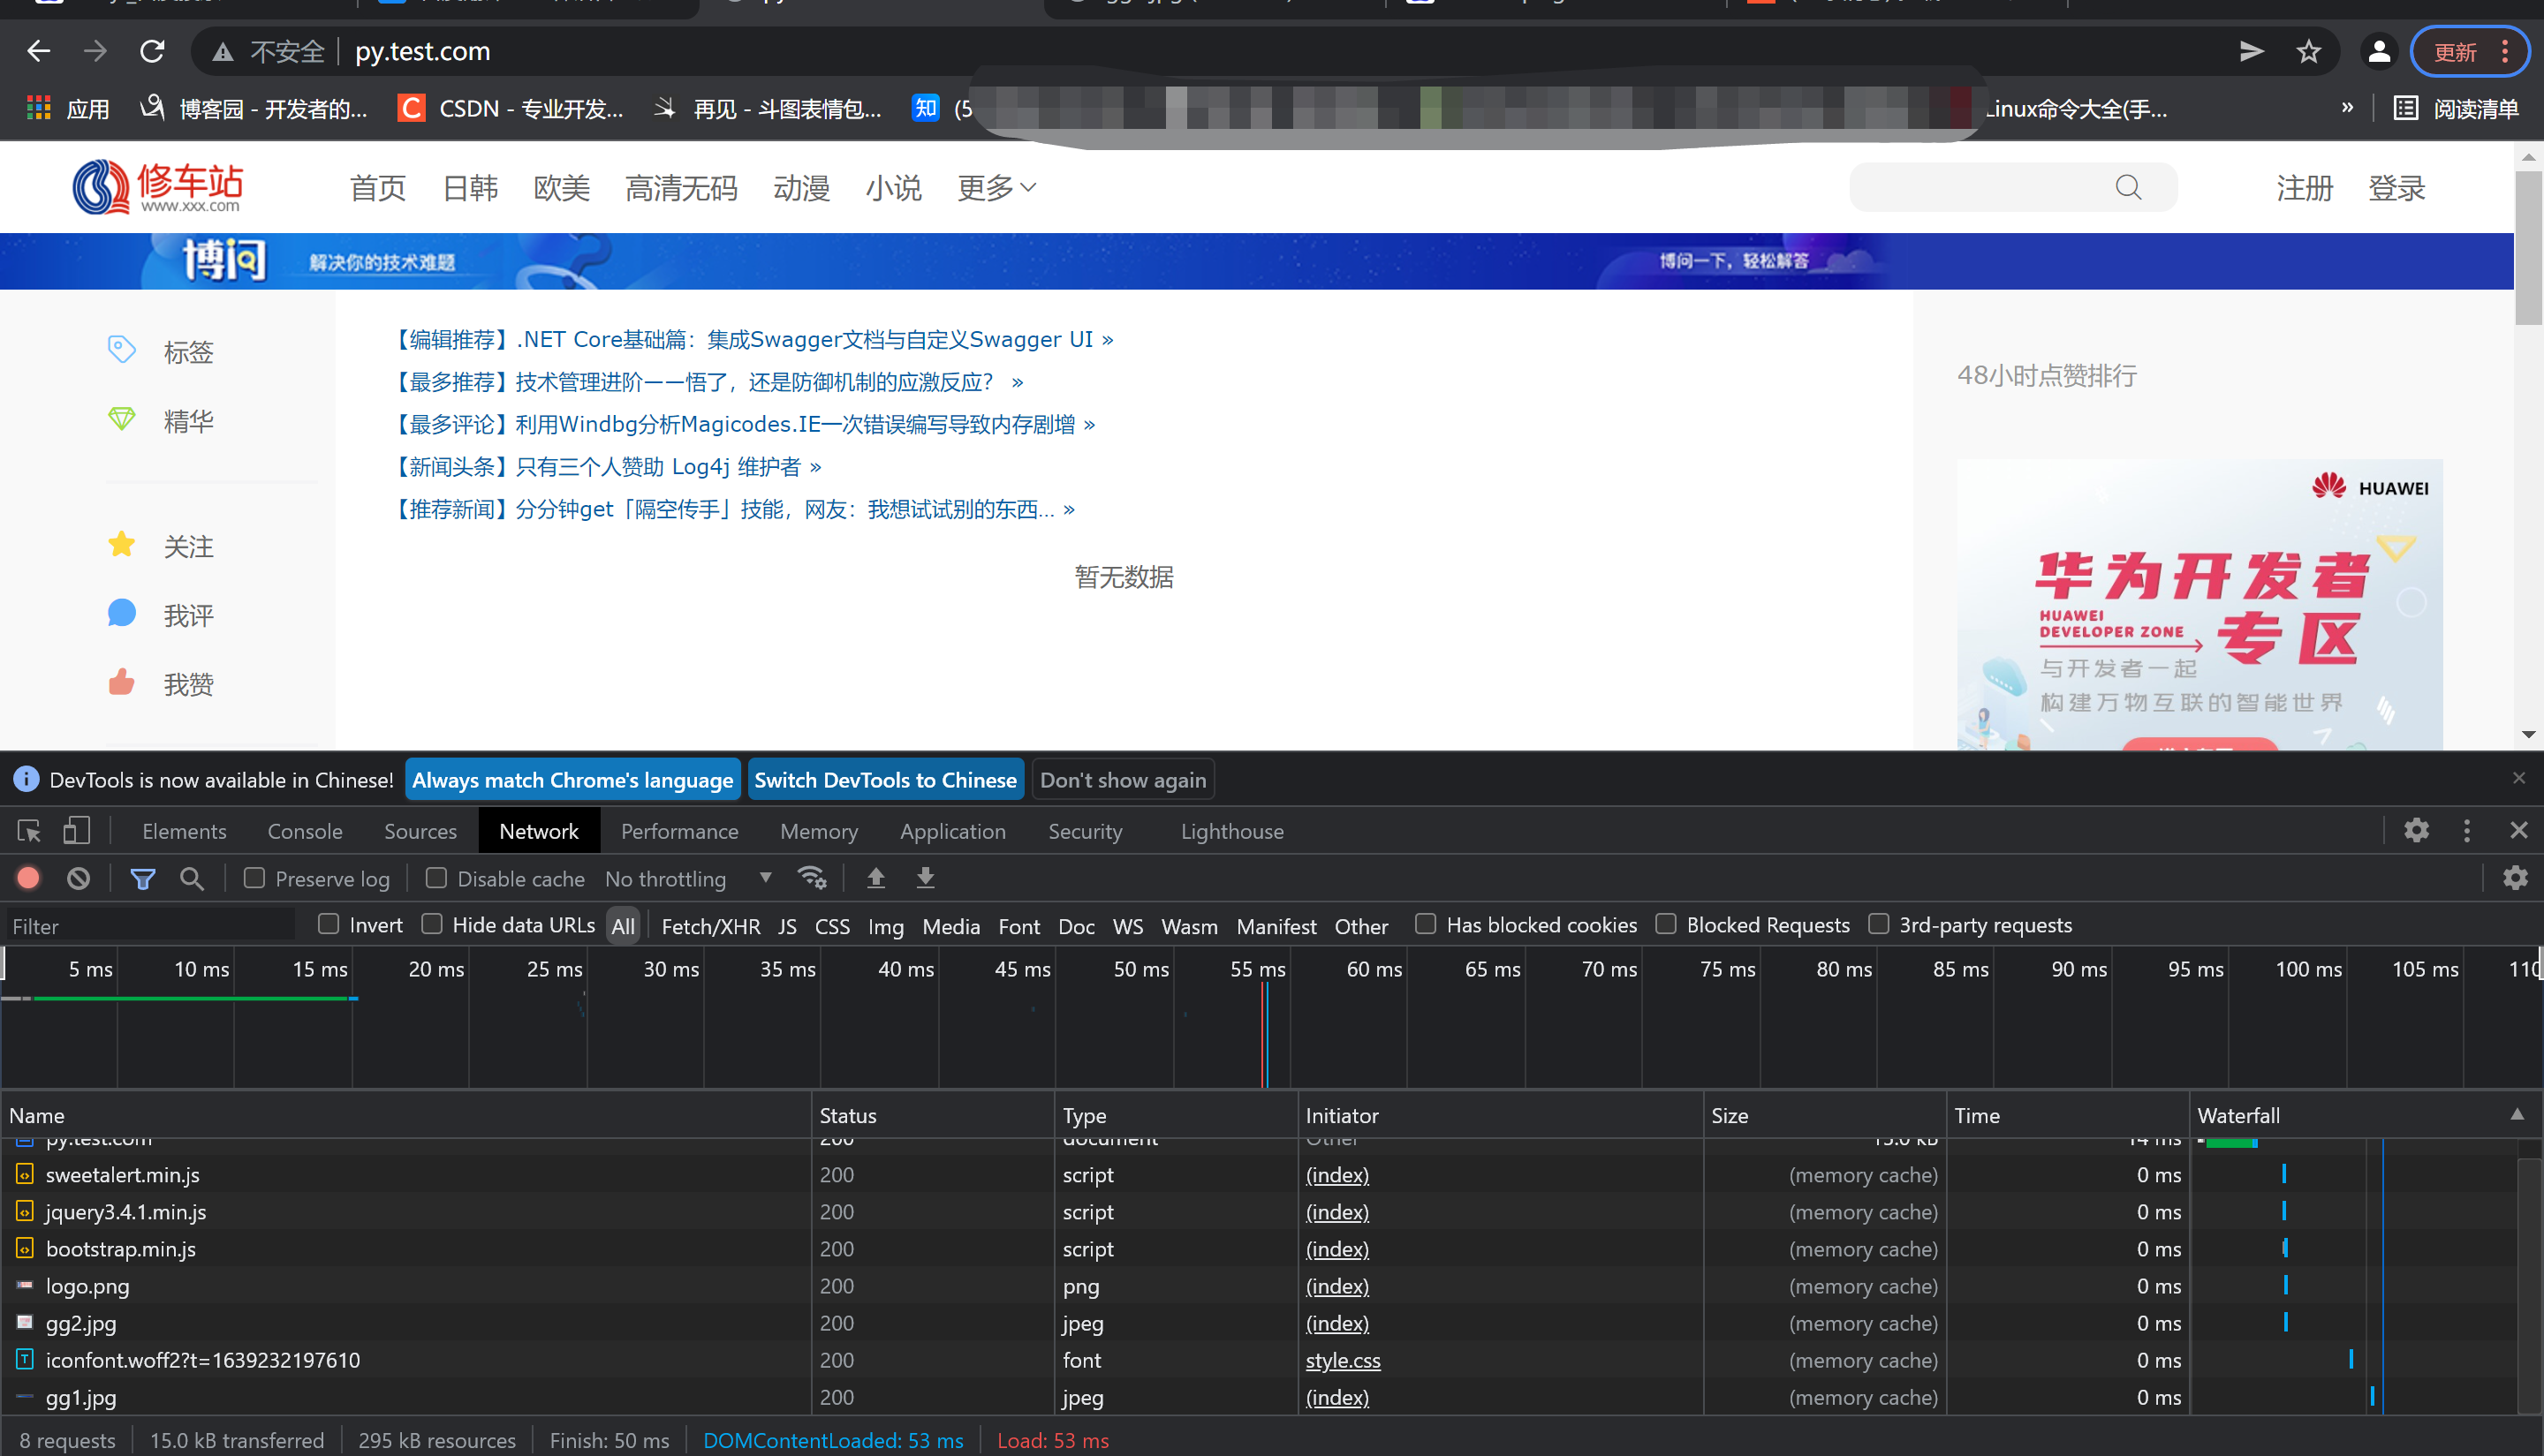Viewport: 2544px width, 1456px height.
Task: Enable the Preserve log checkbox
Action: point(254,878)
